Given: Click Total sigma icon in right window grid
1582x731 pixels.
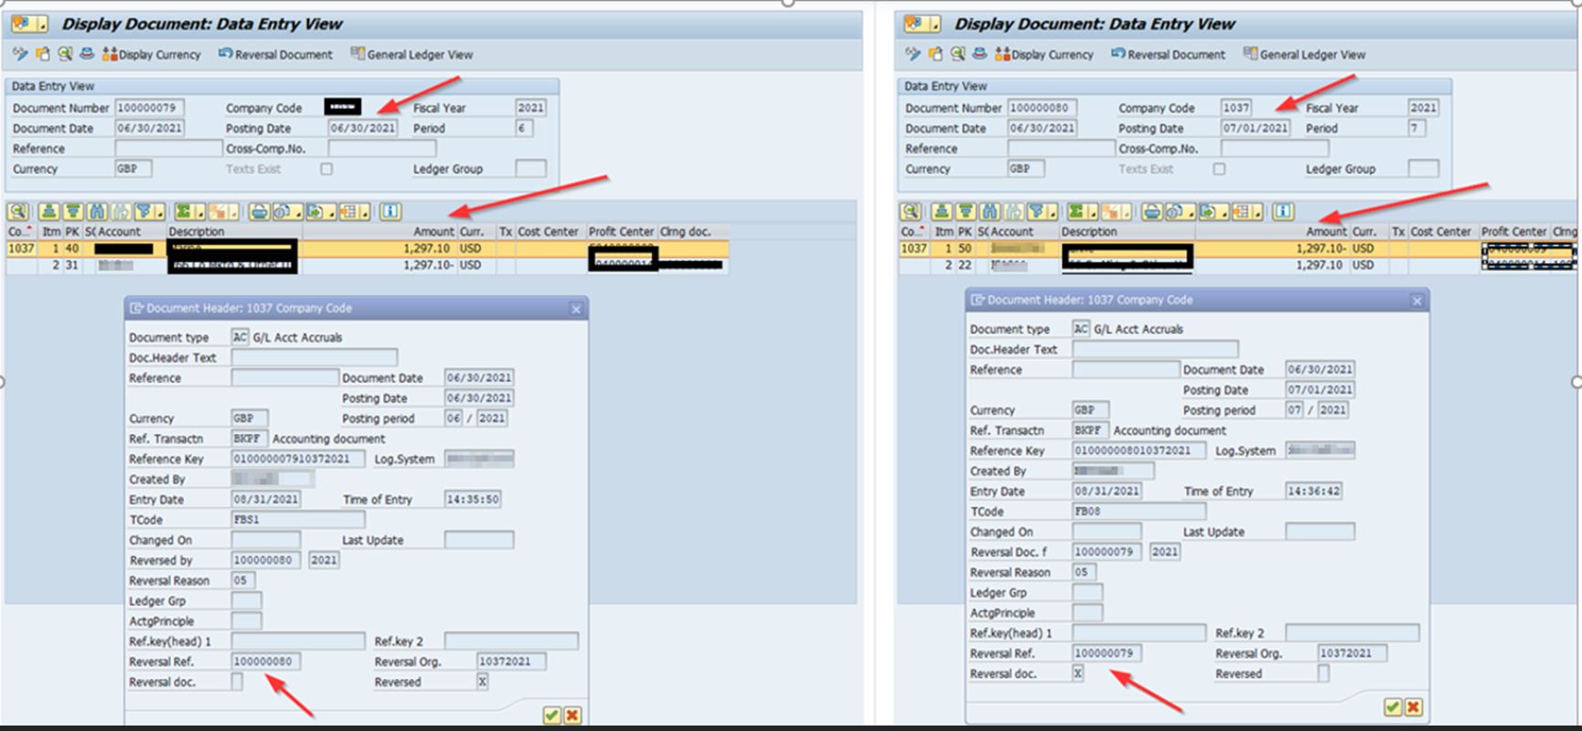Looking at the screenshot, I should click(1077, 212).
